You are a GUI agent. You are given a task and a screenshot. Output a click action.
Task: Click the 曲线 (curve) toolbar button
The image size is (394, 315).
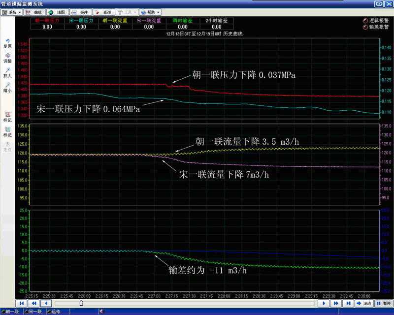point(34,12)
